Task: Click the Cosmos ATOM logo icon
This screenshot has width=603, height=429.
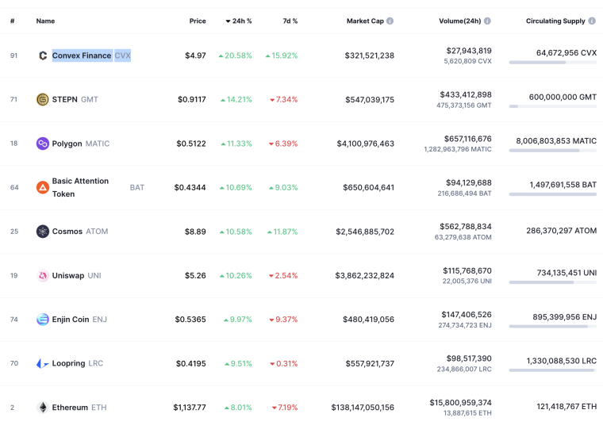Action: [43, 232]
